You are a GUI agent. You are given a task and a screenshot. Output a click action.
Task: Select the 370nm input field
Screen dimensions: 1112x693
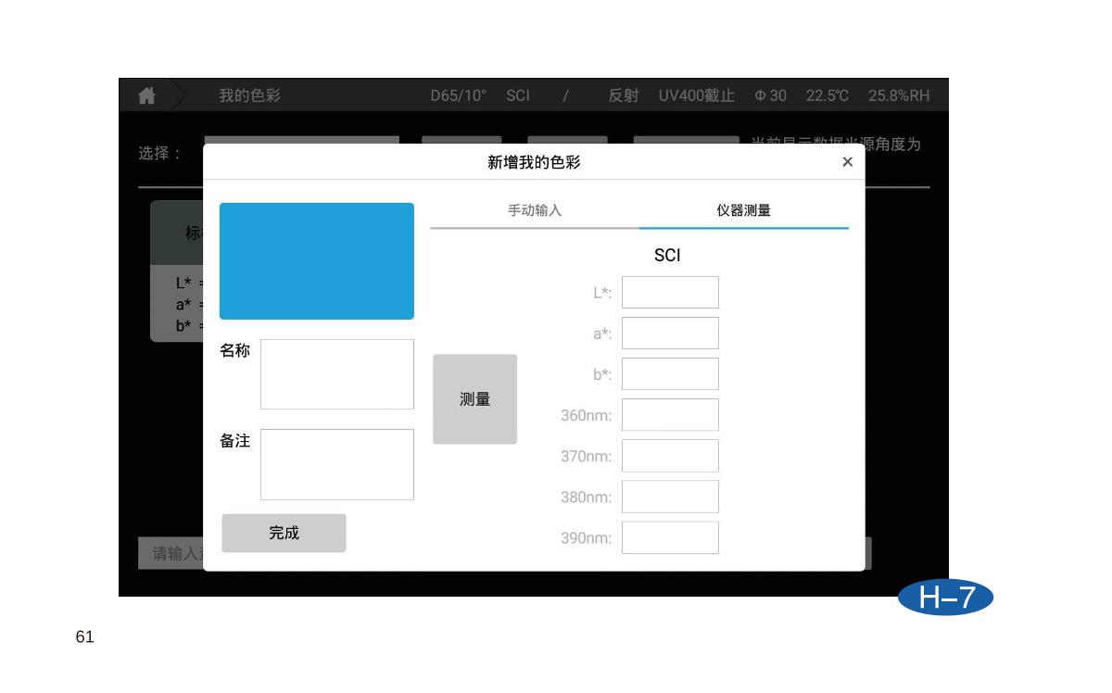coord(670,456)
